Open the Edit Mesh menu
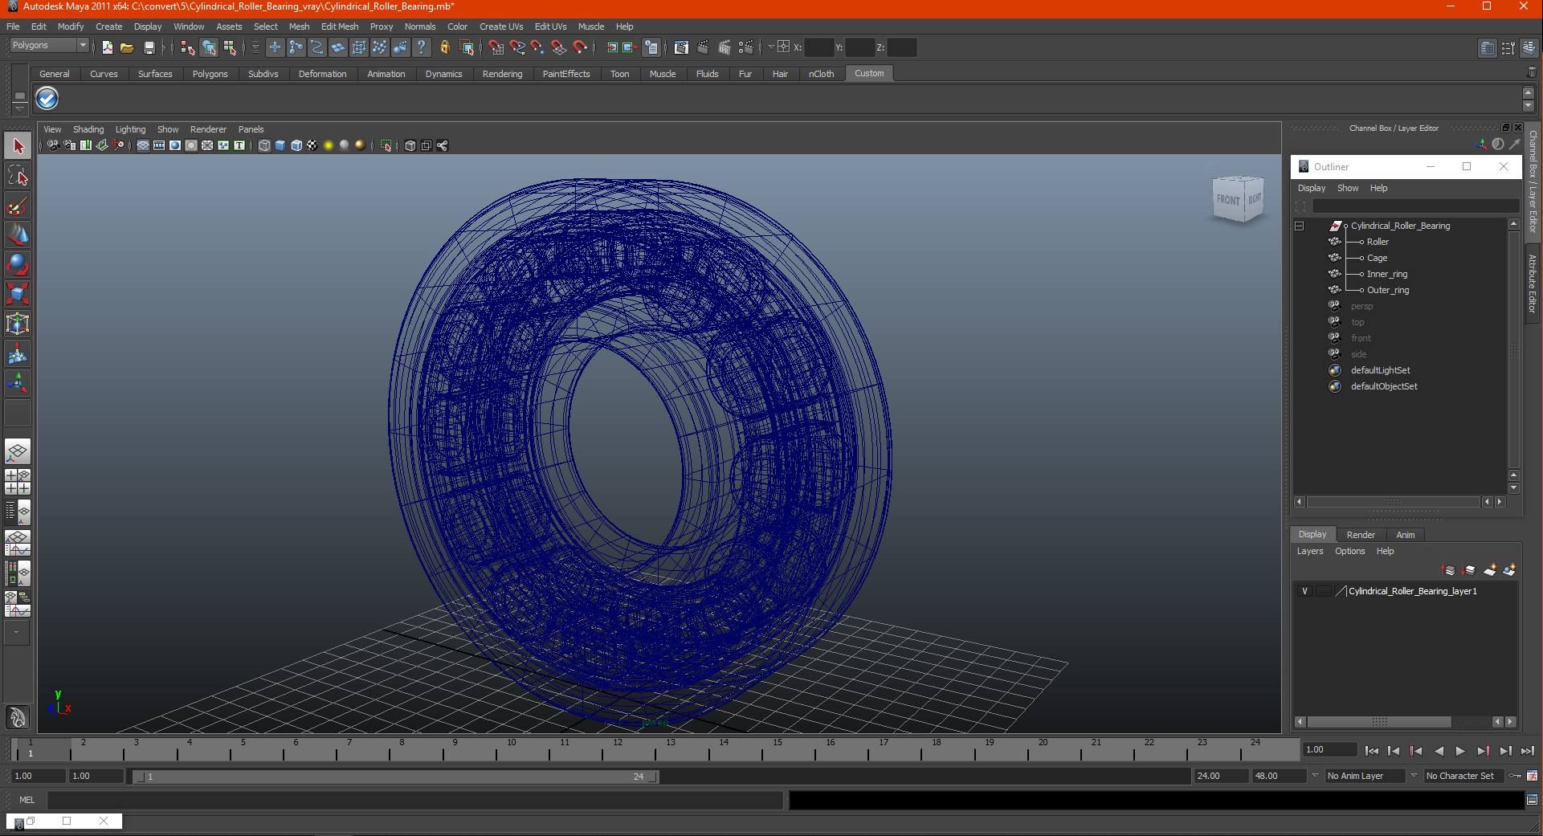The width and height of the screenshot is (1543, 836). coord(340,27)
